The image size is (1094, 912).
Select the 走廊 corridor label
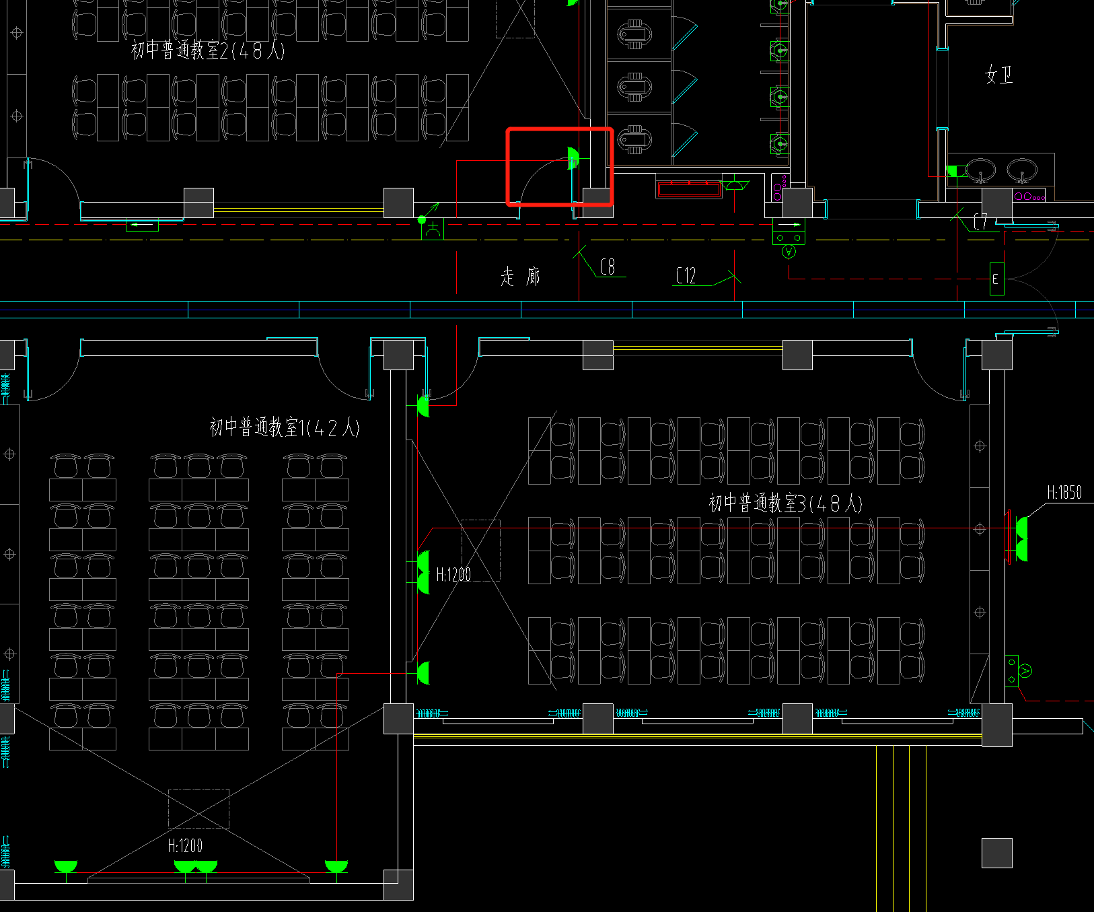click(x=520, y=276)
